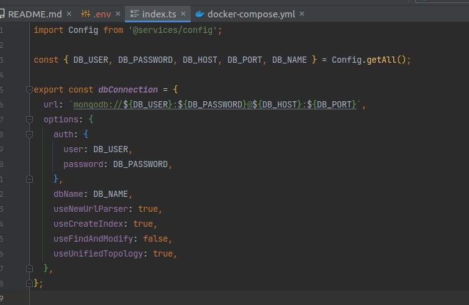Viewport: 469px width, 305px height.
Task: Click fold end marker of options block
Action: tap(29, 268)
